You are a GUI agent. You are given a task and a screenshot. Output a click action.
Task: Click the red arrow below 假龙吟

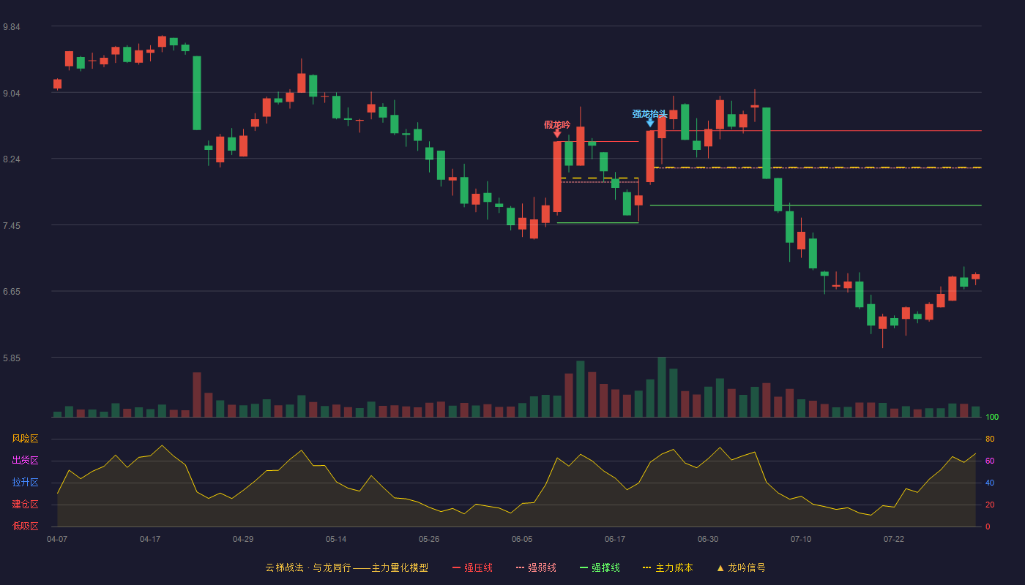[x=557, y=134]
